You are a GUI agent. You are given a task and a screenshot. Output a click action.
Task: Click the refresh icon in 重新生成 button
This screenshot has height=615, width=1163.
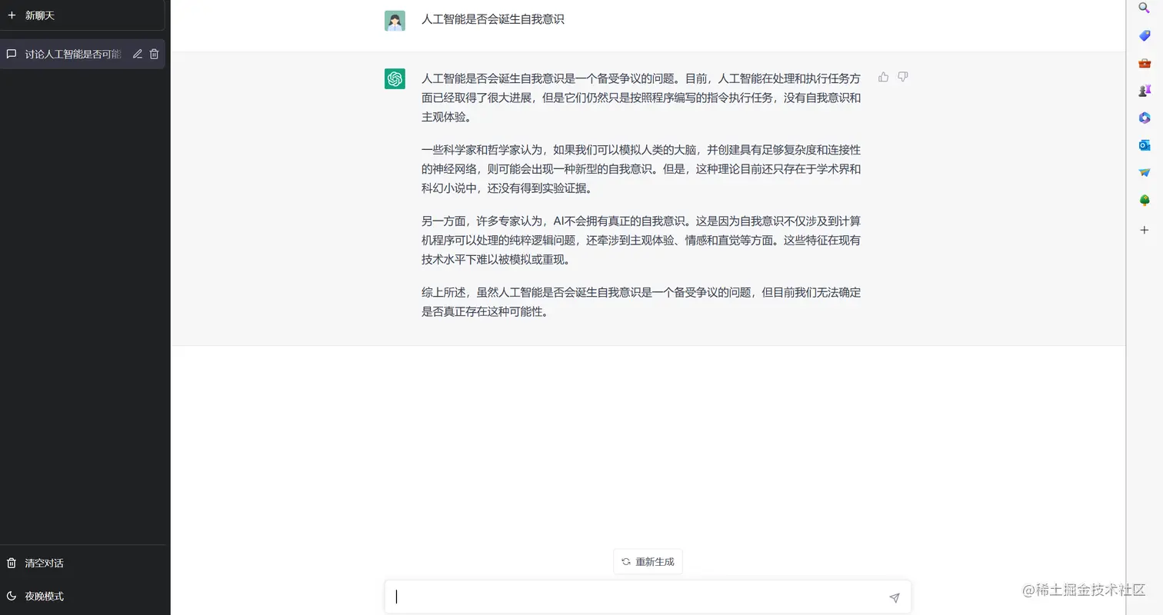[x=626, y=562]
